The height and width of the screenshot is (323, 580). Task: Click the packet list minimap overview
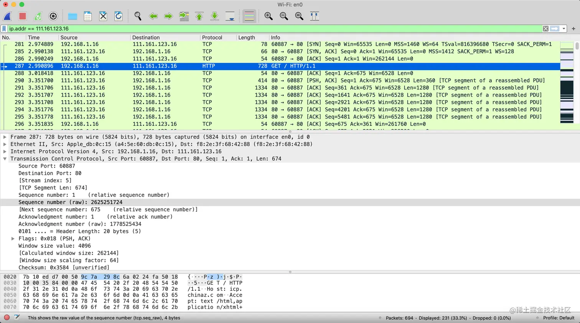coord(567,82)
